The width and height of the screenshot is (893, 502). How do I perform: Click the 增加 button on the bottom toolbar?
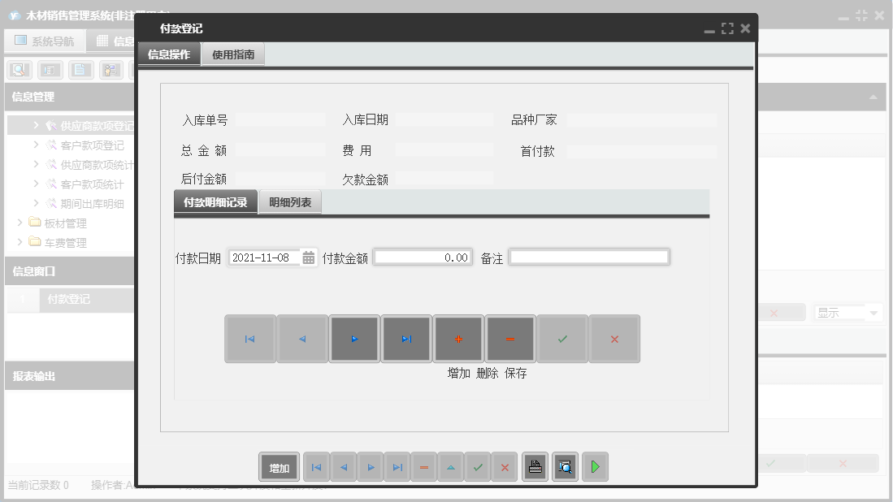tap(278, 466)
